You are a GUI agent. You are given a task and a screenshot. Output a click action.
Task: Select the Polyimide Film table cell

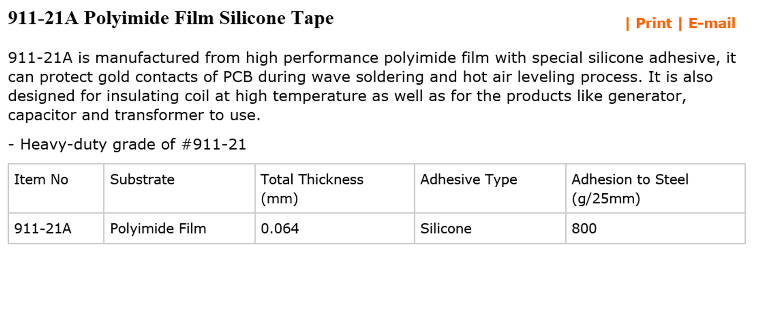tap(158, 228)
